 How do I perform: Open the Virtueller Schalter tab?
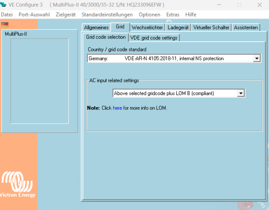click(x=211, y=28)
